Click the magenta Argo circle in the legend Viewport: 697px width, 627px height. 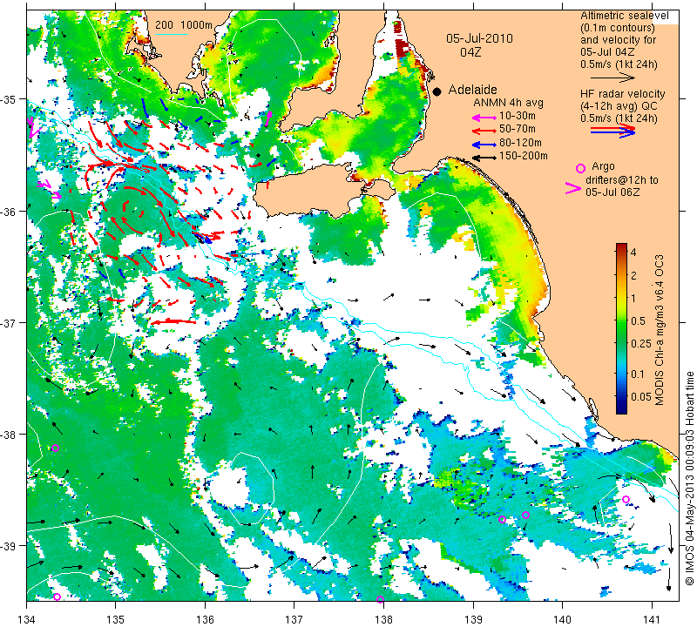click(x=580, y=168)
